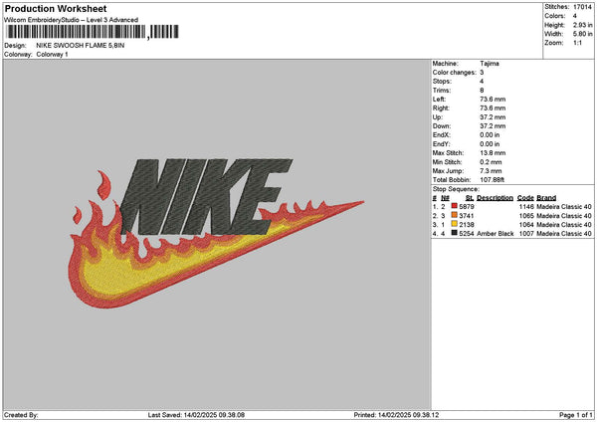Click the 'Up:' value 37.2 mm
Screen dimensions: 597x422
pyautogui.click(x=493, y=117)
